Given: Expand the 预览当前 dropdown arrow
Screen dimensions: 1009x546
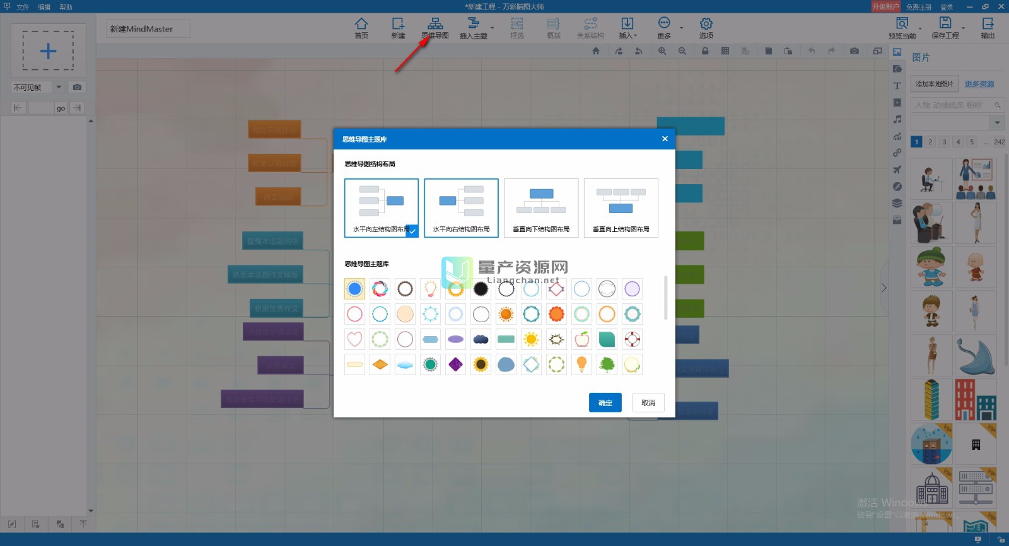Looking at the screenshot, I should tap(920, 28).
